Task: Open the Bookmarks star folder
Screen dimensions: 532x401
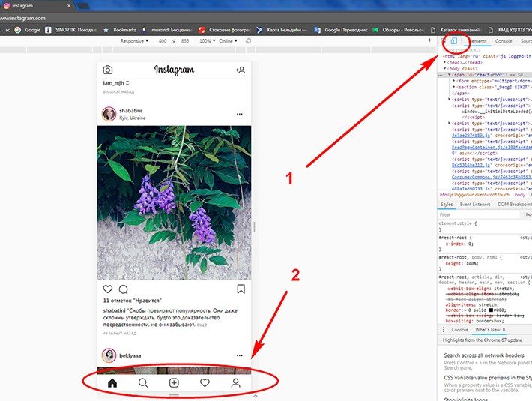Action: click(119, 30)
